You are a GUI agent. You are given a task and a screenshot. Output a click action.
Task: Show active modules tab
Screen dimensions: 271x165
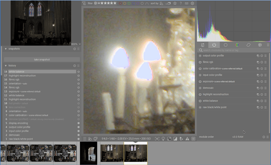214,45
